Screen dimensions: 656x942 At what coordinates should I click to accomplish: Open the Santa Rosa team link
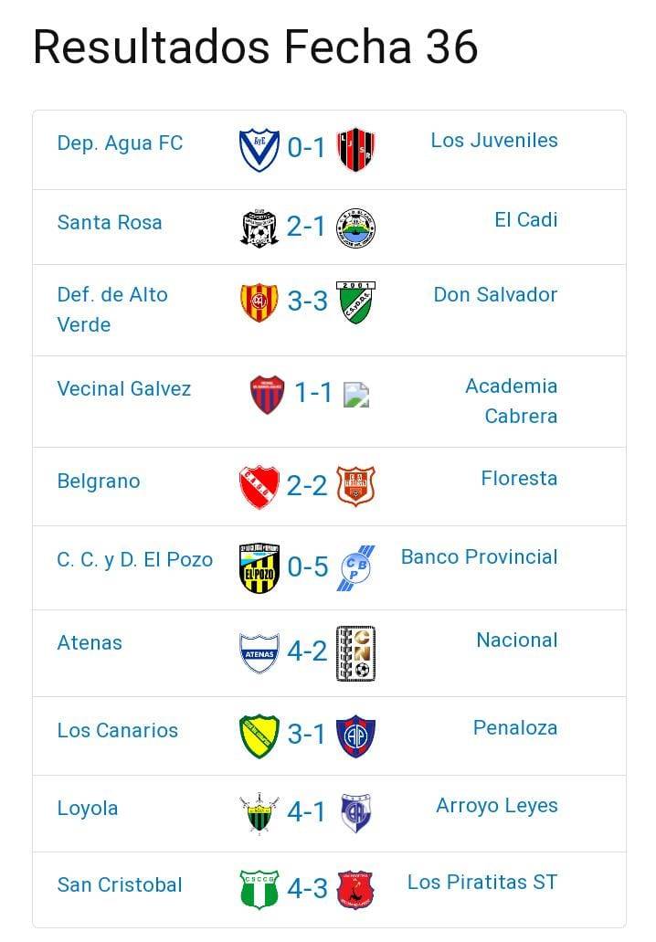110,223
